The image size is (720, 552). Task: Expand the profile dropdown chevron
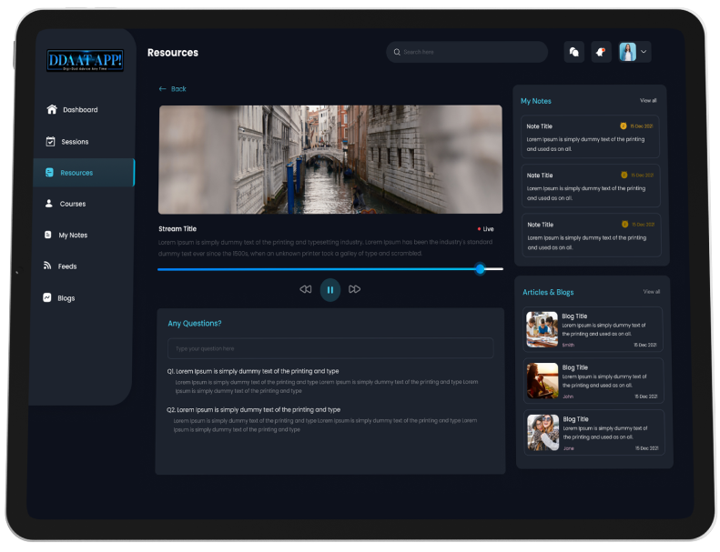click(x=644, y=52)
